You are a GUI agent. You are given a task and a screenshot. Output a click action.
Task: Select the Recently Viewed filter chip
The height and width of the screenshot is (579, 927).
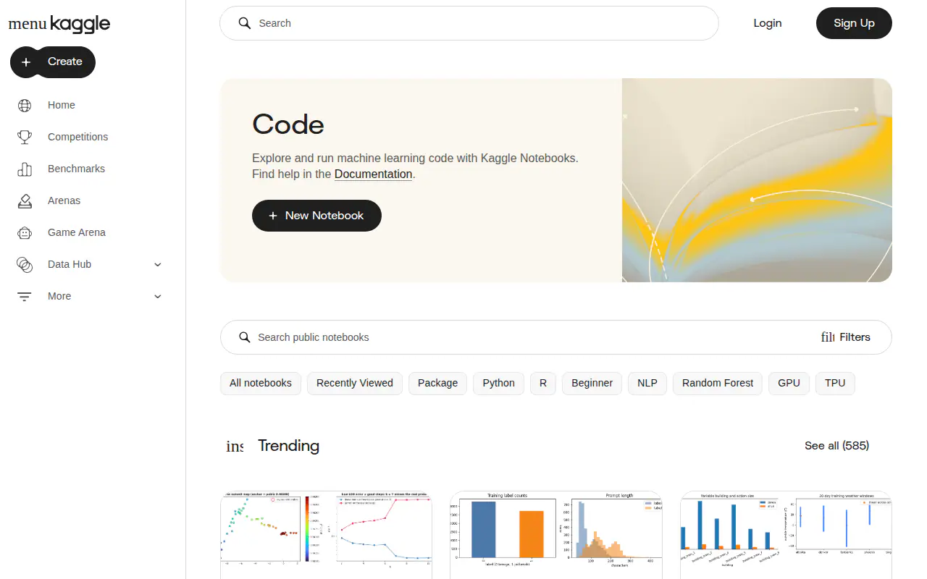coord(355,383)
